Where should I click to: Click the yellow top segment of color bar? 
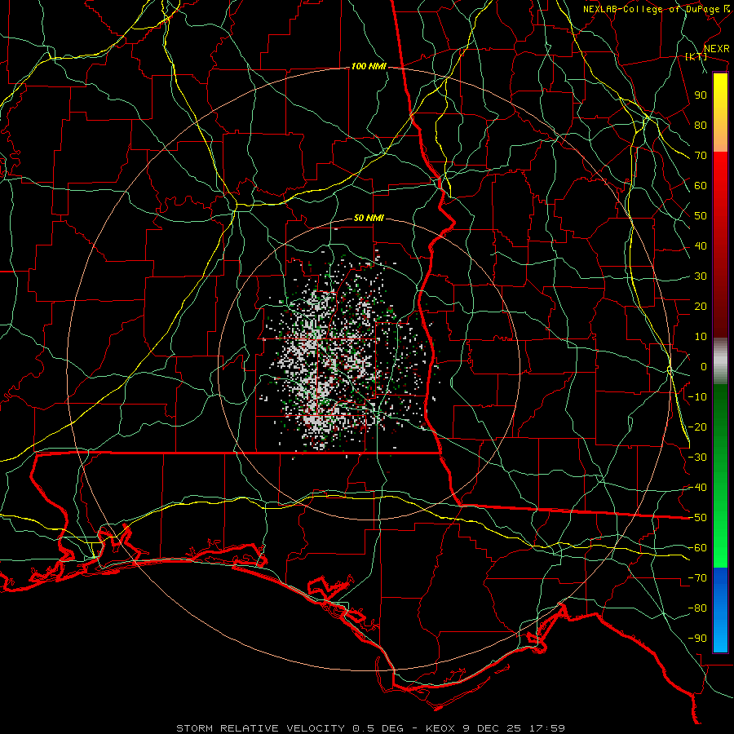(720, 113)
